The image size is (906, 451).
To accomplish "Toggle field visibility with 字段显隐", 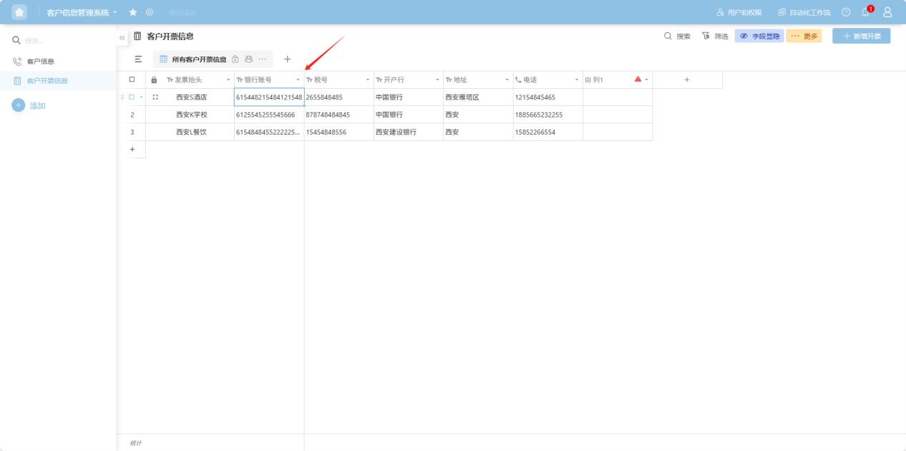I will coord(759,36).
